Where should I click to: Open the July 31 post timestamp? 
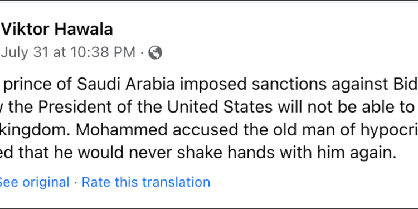pos(68,52)
